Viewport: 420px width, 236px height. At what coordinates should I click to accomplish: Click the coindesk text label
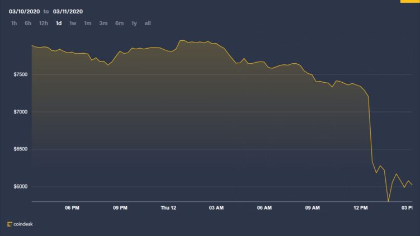click(25, 224)
